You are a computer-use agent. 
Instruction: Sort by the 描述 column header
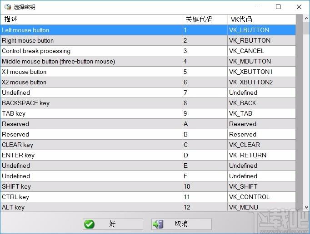click(91, 19)
